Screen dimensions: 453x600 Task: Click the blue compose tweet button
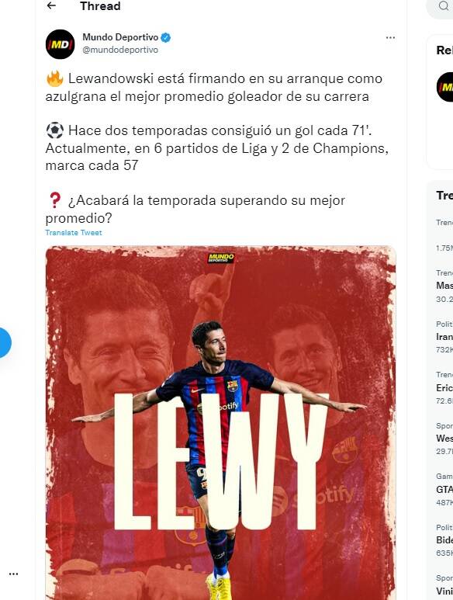[3, 342]
